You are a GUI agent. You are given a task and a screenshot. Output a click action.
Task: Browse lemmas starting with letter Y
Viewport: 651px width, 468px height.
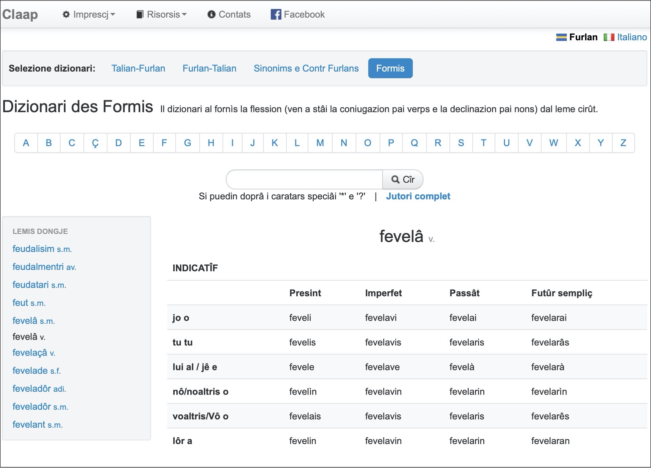[601, 143]
